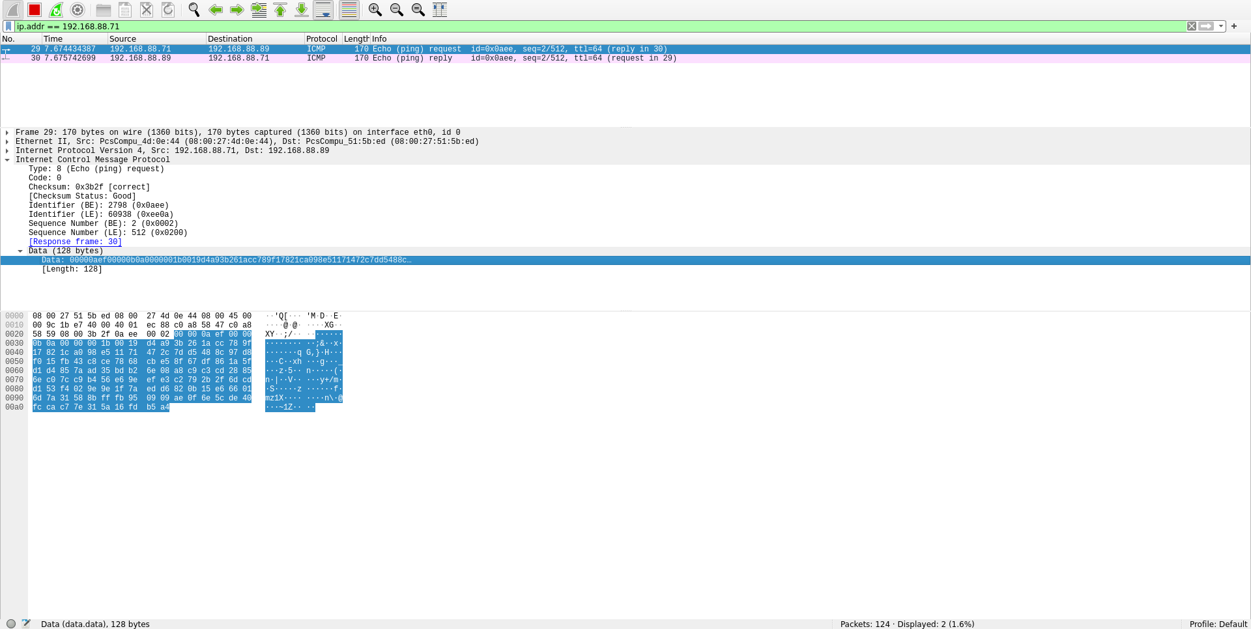This screenshot has height=629, width=1251.
Task: Open recent display filters dropdown arrow
Action: point(1221,27)
